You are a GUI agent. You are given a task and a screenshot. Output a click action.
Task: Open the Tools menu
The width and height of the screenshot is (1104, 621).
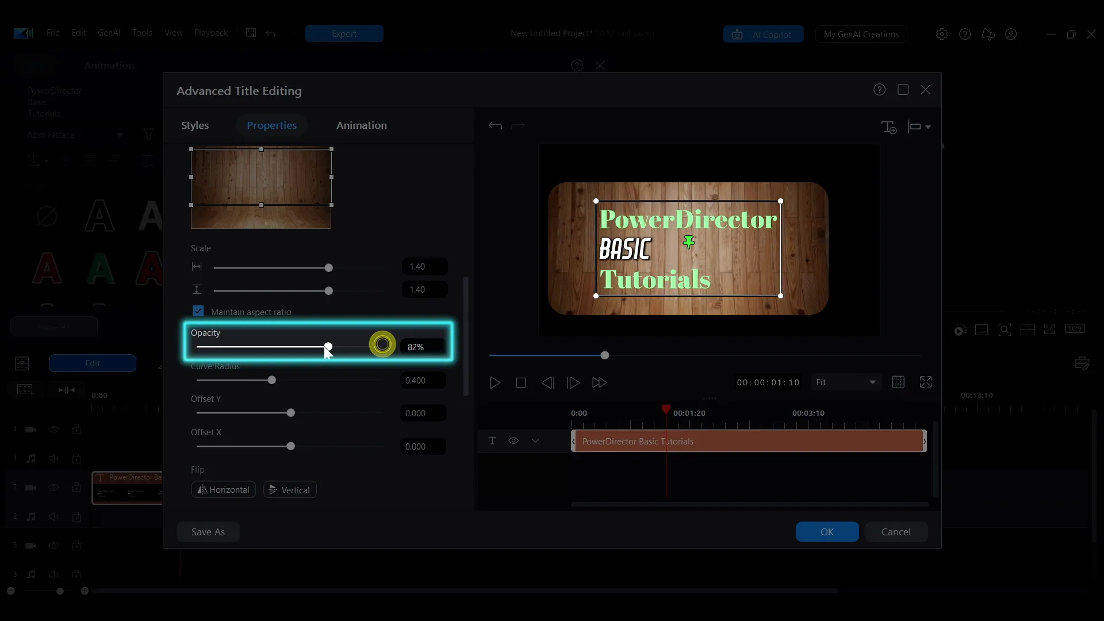point(142,33)
